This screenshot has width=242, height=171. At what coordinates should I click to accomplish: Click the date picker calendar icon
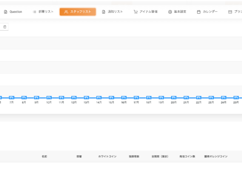click(5, 27)
